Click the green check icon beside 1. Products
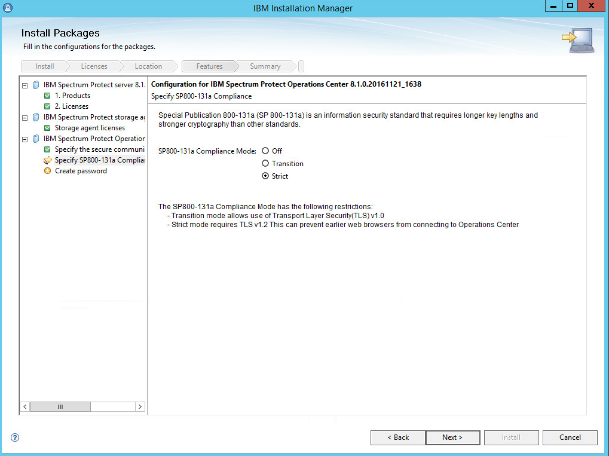This screenshot has height=456, width=609. pos(47,96)
